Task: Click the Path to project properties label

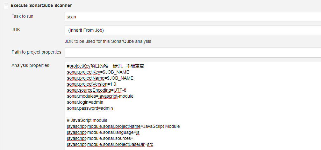Action: coord(36,52)
